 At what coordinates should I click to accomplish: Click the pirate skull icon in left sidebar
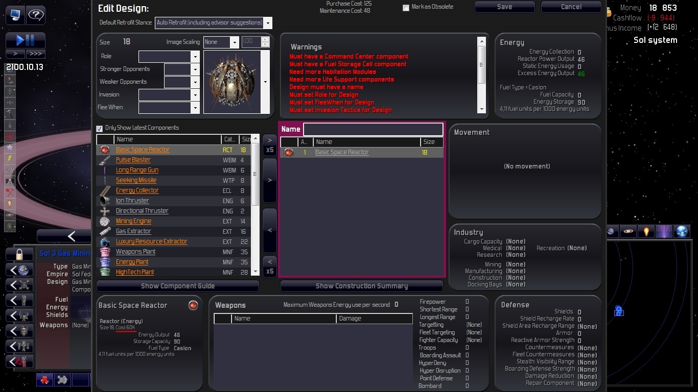10,181
